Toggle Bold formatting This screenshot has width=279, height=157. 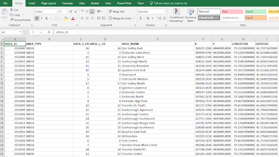tap(37, 18)
